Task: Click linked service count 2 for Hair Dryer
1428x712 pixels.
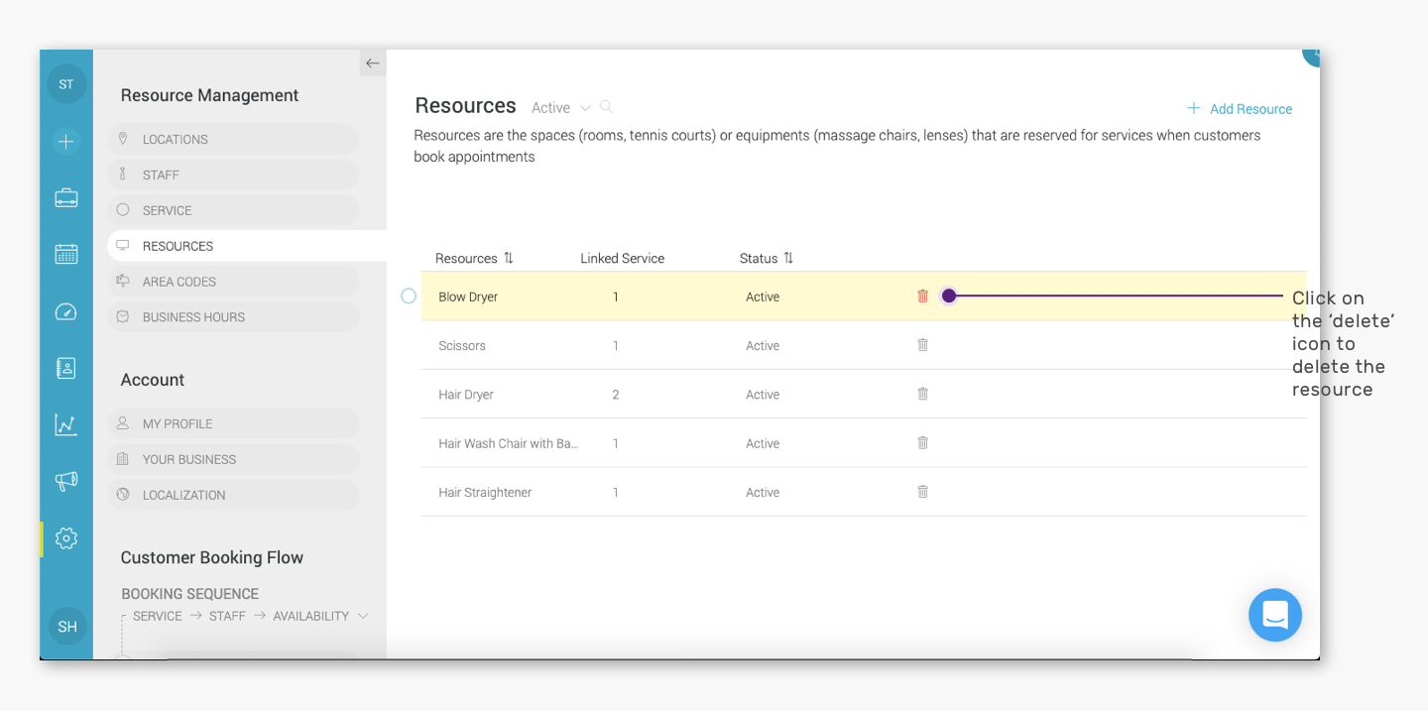Action: [616, 395]
